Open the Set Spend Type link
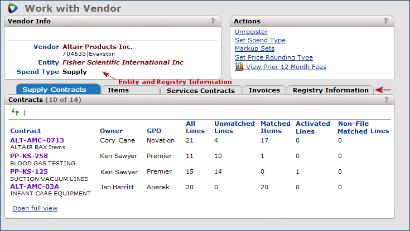 [260, 40]
